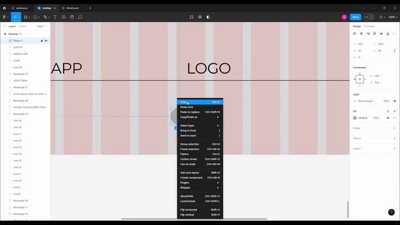Choose Add auto layout
The image size is (400, 225).
click(200, 172)
